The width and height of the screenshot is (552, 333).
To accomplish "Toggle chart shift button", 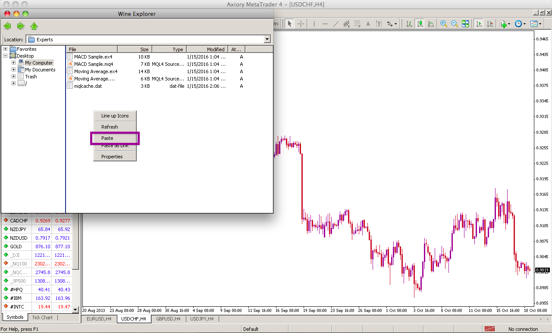I will click(x=490, y=24).
